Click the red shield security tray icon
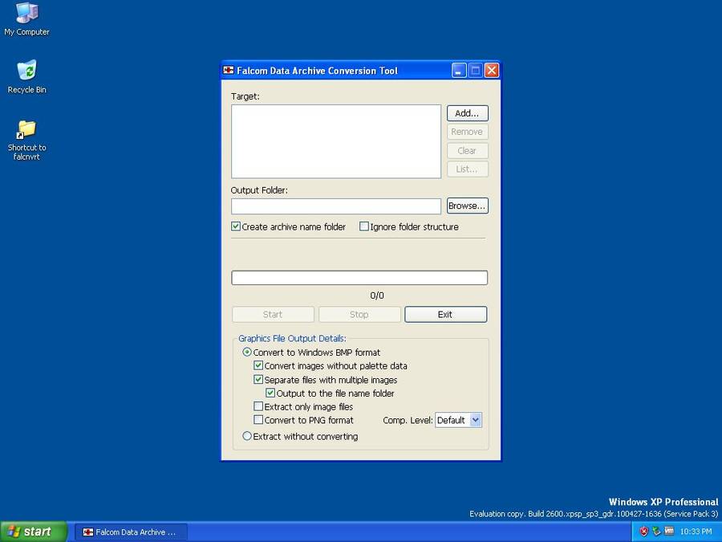 [643, 532]
